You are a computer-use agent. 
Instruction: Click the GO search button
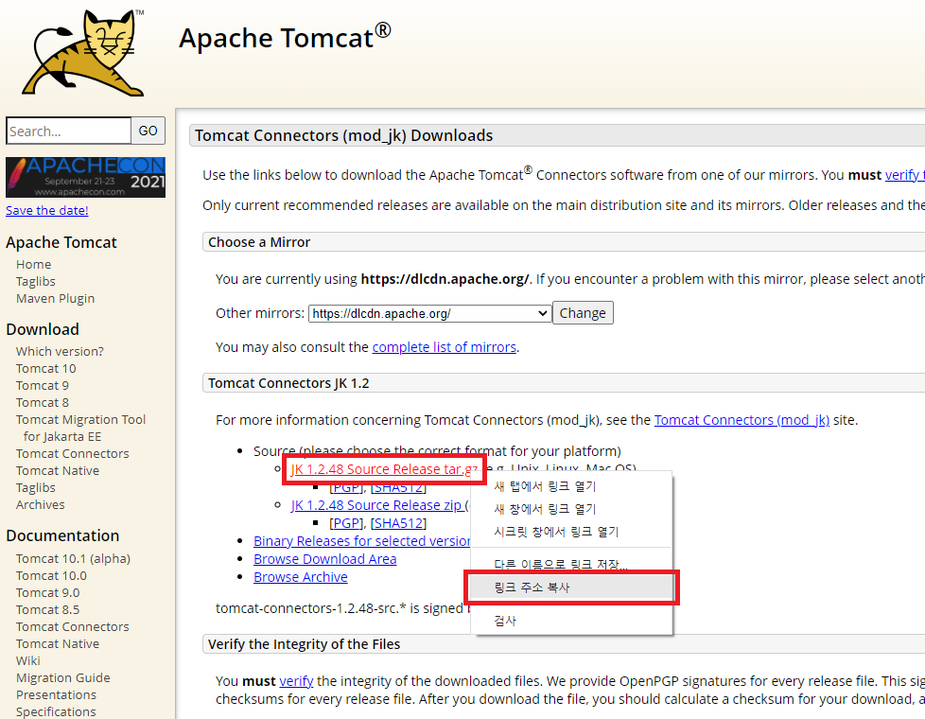pyautogui.click(x=148, y=131)
